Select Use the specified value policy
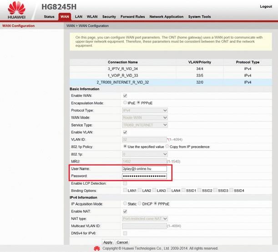This screenshot has height=252, width=278. 125,146
